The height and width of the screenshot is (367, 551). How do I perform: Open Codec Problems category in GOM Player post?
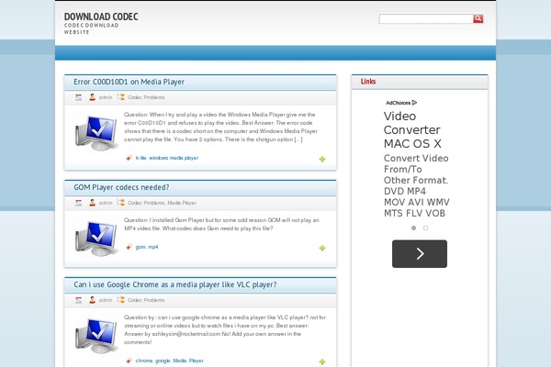146,203
